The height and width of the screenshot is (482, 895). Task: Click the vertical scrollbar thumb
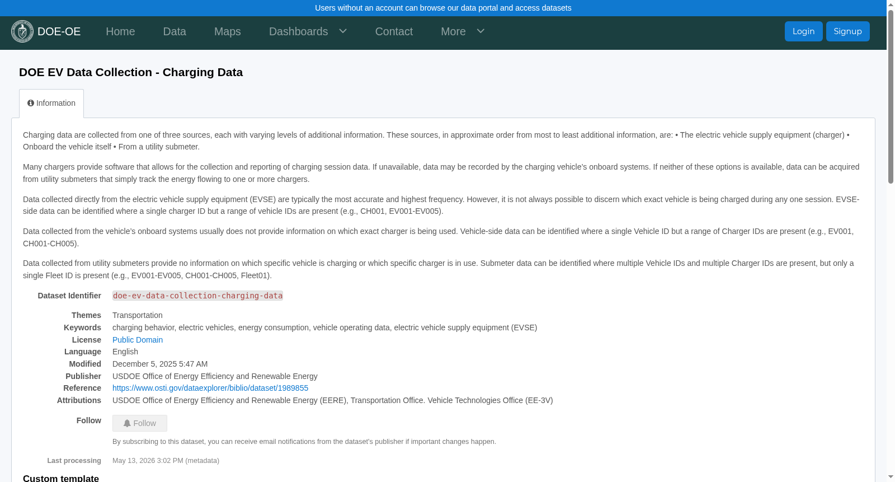point(891,96)
